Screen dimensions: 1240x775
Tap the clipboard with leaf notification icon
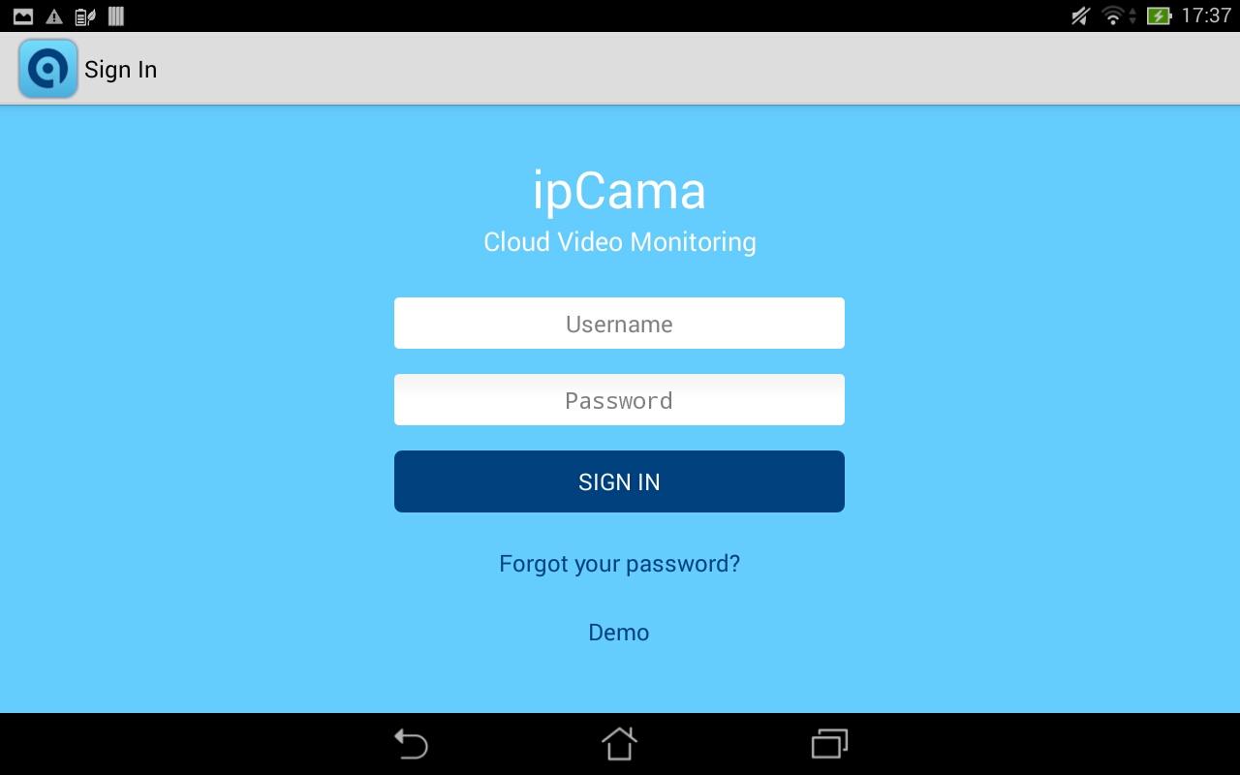click(85, 16)
